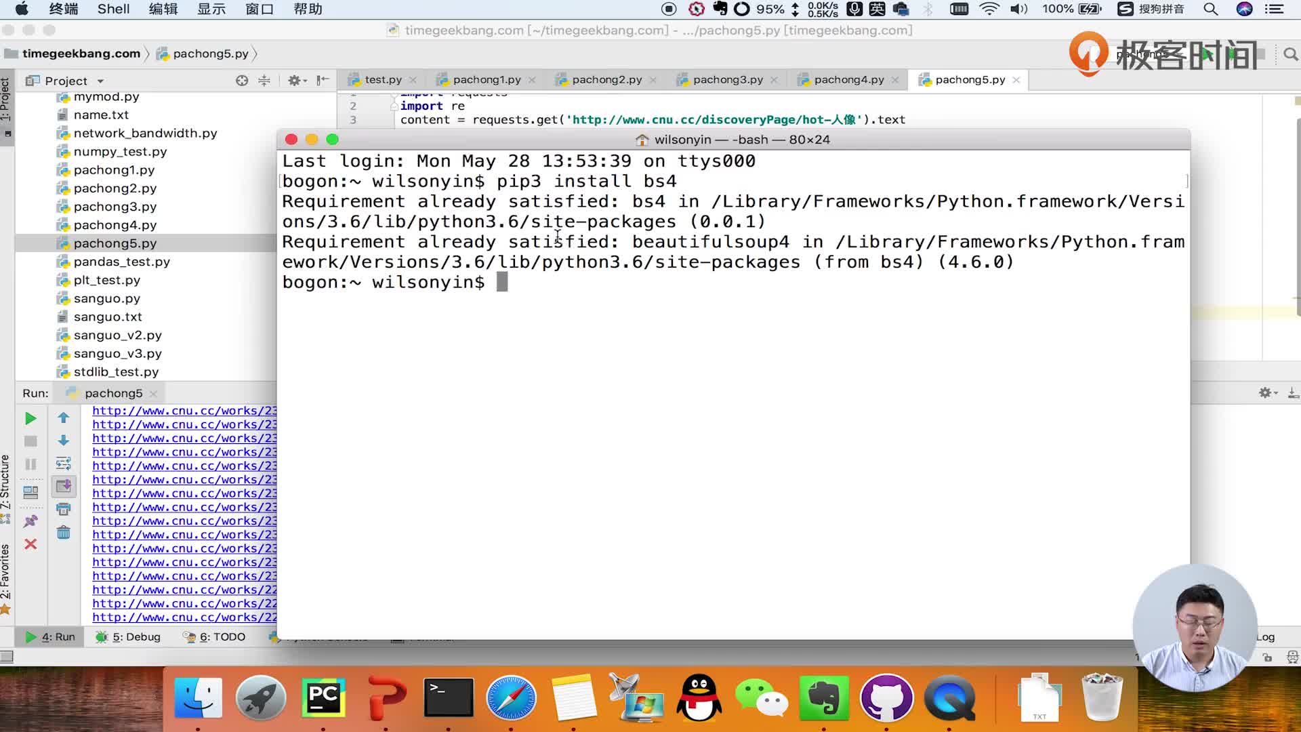Toggle scroll to end in Run output
This screenshot has width=1301, height=732.
[x=64, y=487]
